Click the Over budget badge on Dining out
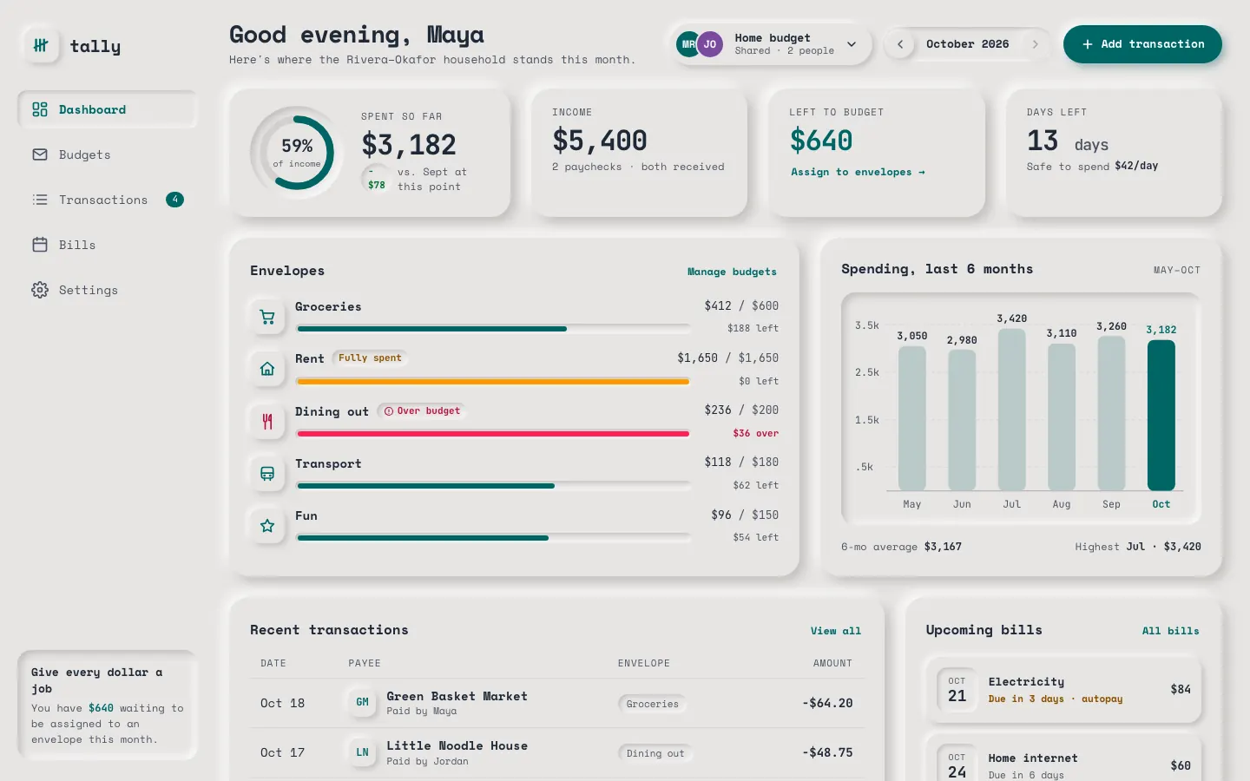 pos(422,410)
